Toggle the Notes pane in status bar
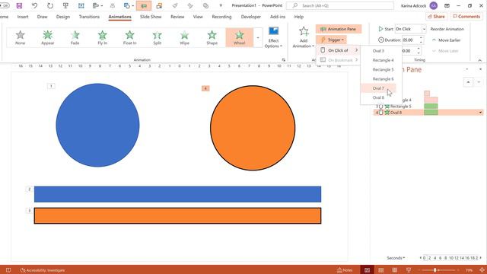This screenshot has width=487, height=274. pyautogui.click(x=345, y=270)
